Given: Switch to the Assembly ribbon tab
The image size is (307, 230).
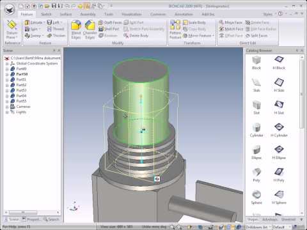Looking at the screenshot, I should [88, 14].
